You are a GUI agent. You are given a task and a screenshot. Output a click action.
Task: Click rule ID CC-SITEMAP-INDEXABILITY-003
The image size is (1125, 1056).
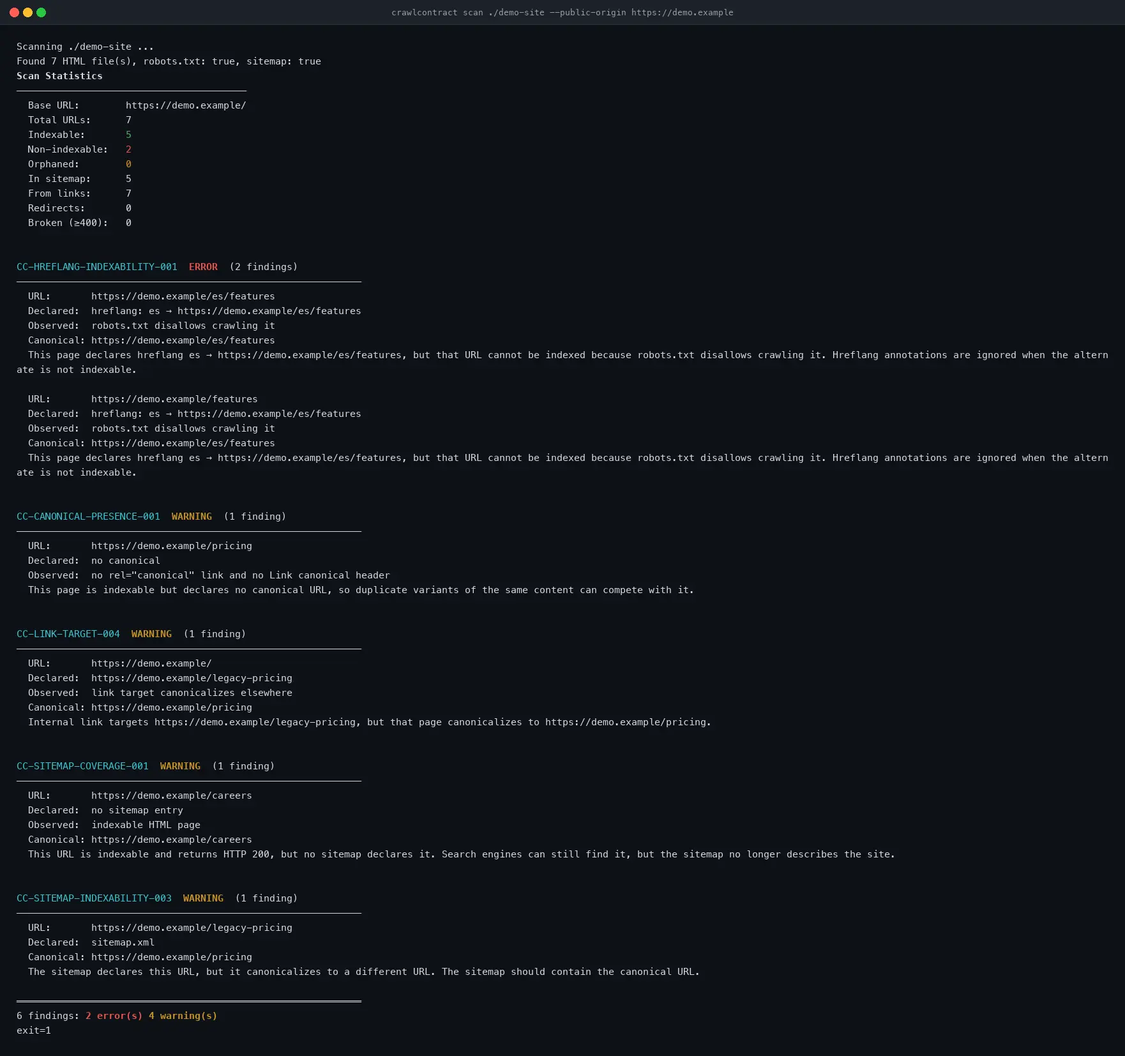(x=94, y=898)
